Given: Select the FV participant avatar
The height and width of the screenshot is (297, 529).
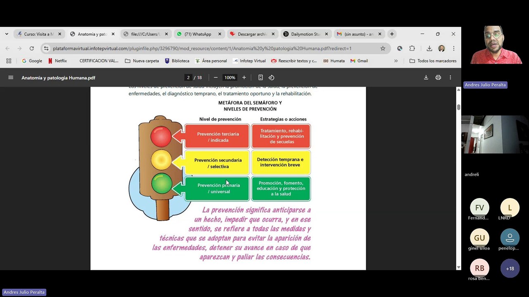Looking at the screenshot, I should click(x=479, y=207).
